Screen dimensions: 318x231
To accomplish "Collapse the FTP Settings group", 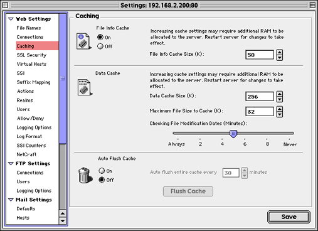I will coord(11,163).
